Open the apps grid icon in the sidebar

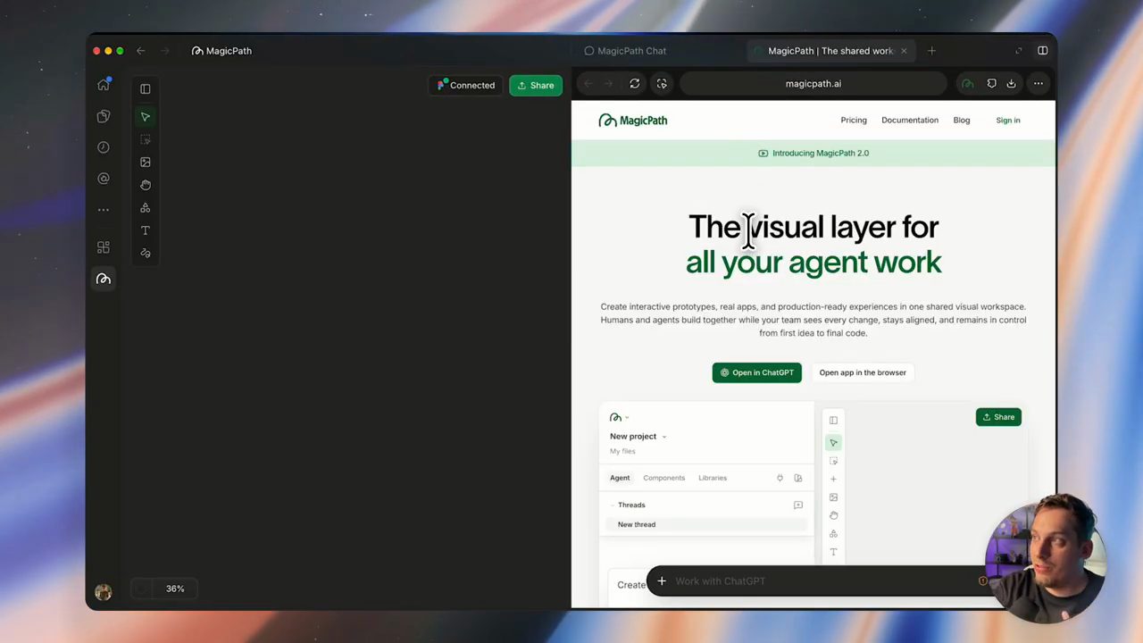104,247
